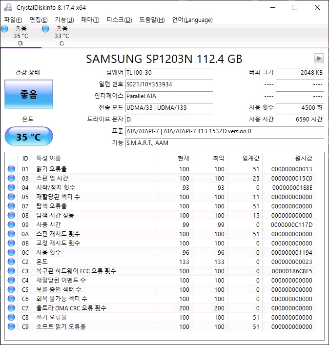Click the status orb for row C6 회복 불가능 섹터 수
Image resolution: width=329 pixels, height=345 pixels.
pyautogui.click(x=11, y=299)
